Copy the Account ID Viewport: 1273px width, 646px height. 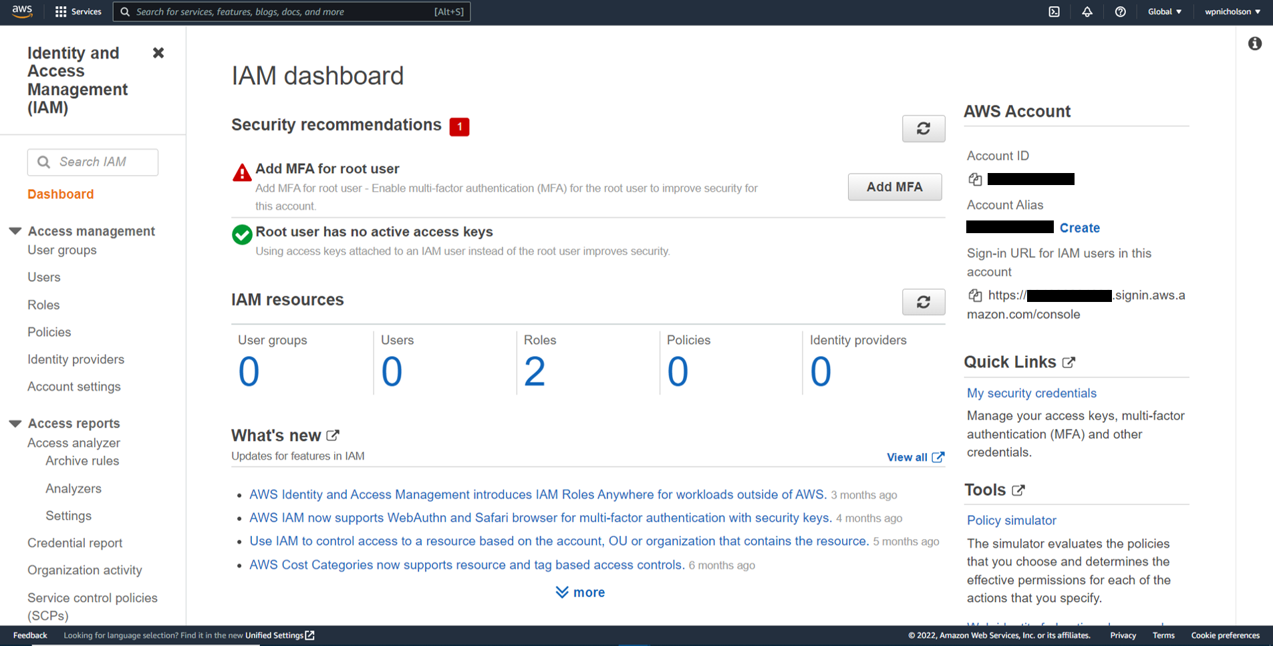(975, 179)
